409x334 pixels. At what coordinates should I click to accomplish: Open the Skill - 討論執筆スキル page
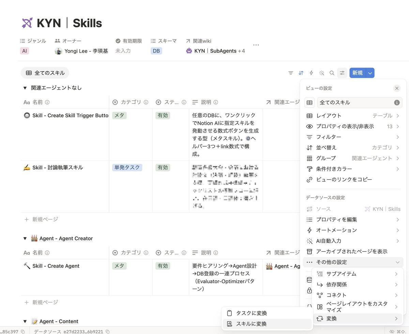click(58, 167)
